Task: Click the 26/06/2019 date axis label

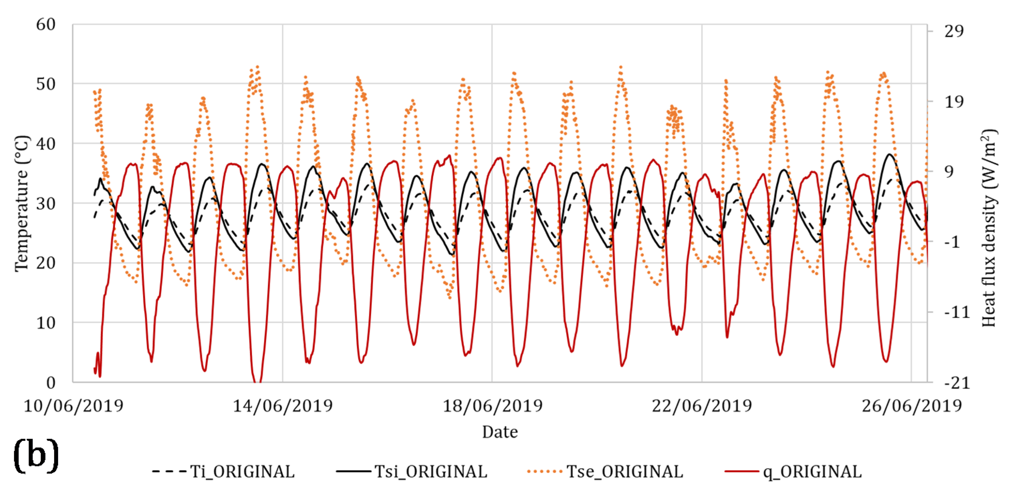Action: point(911,406)
